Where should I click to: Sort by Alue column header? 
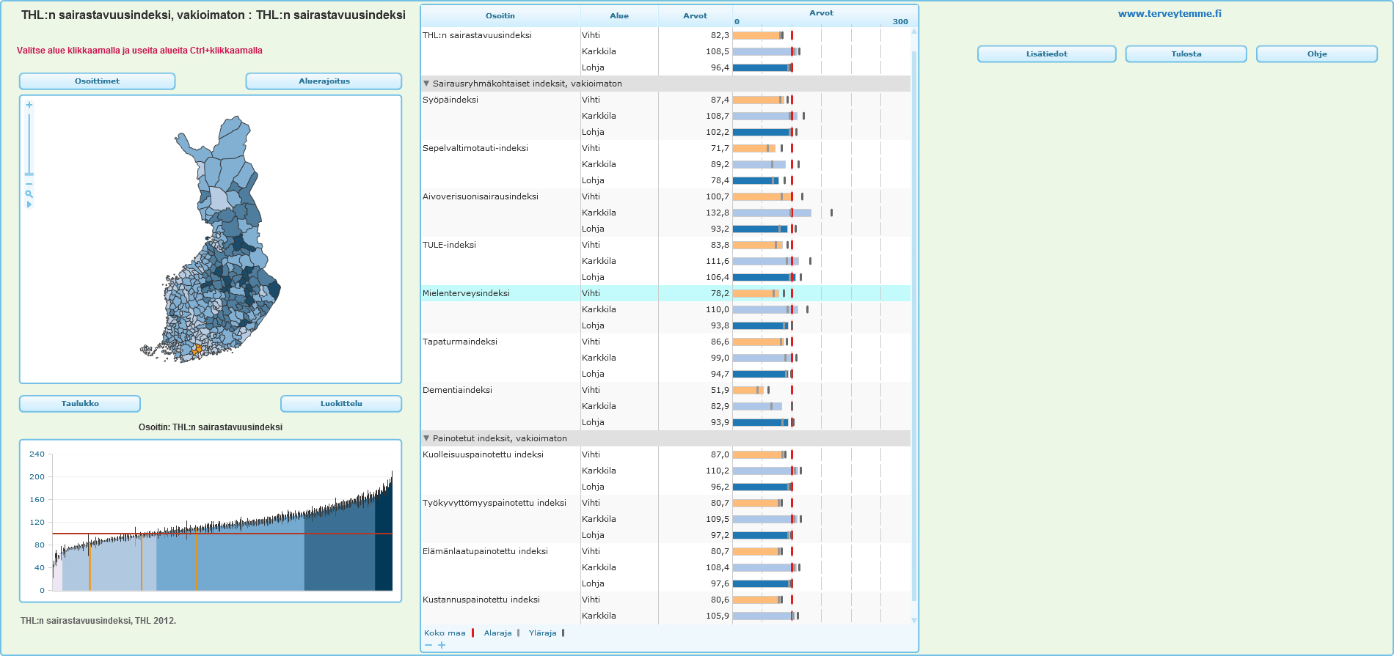click(x=619, y=16)
